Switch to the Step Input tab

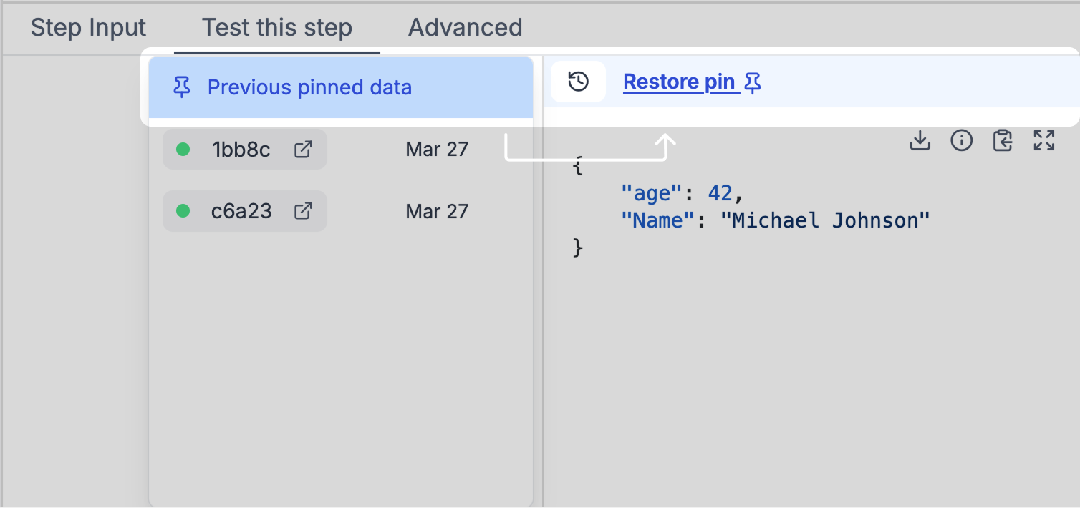coord(88,28)
